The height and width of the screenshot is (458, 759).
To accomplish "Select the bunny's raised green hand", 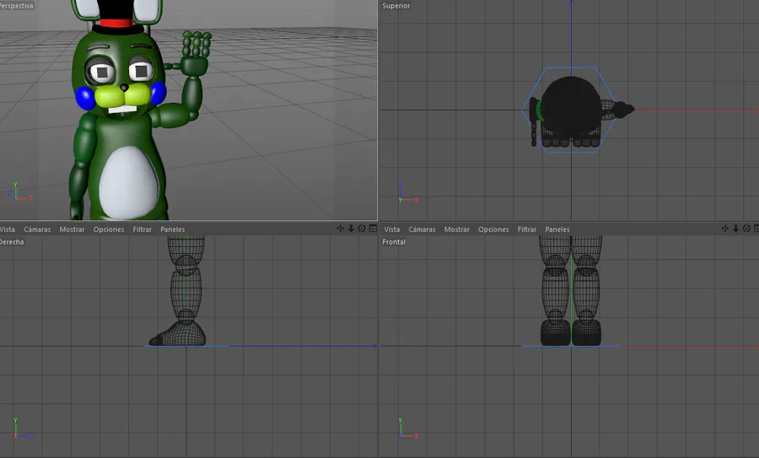I will [x=196, y=53].
